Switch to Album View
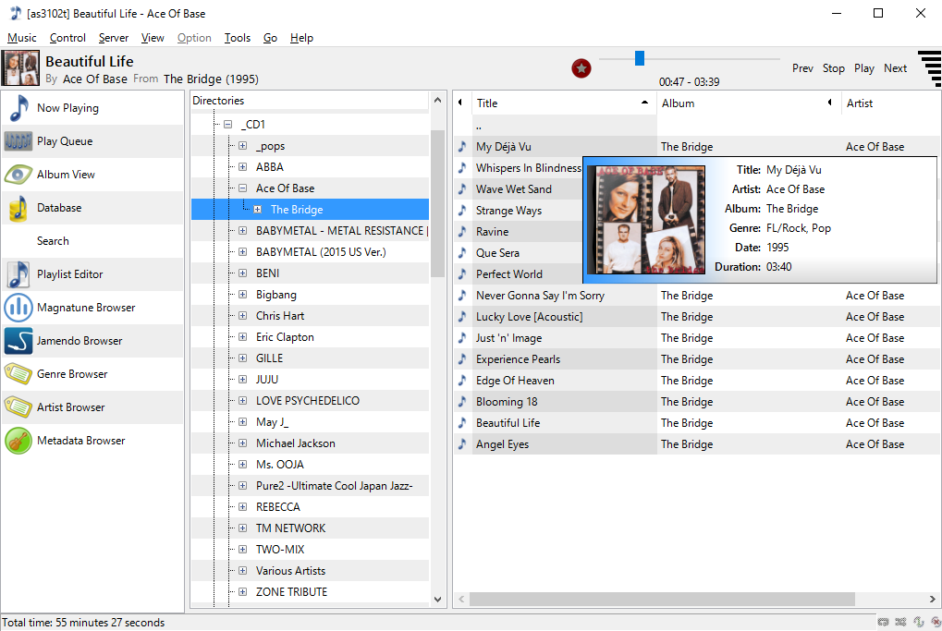Image resolution: width=942 pixels, height=631 pixels. [92, 175]
